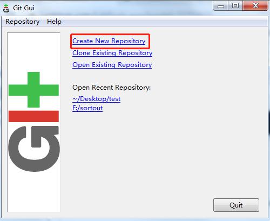Click the green plus in the logo
The height and width of the screenshot is (221, 270).
[x=33, y=90]
